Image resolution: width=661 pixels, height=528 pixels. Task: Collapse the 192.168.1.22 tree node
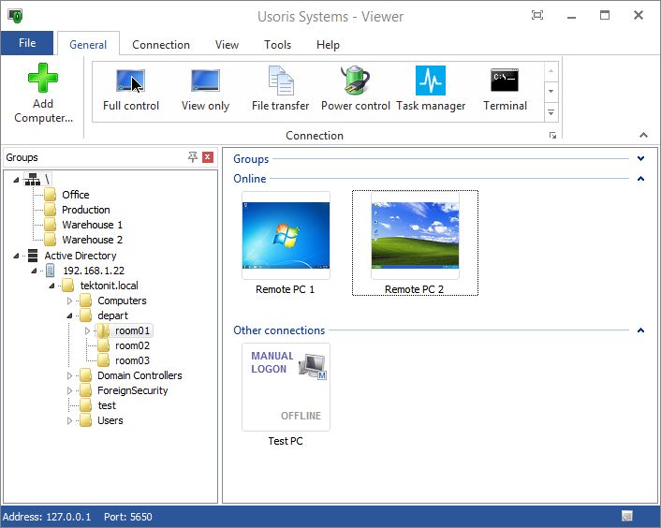click(x=34, y=271)
